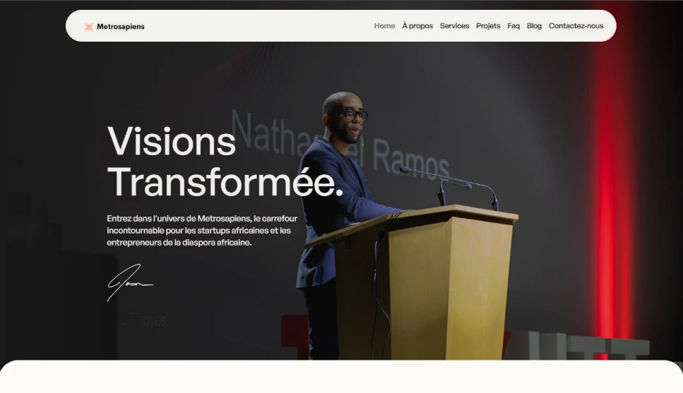Screen dimensions: 683x393
Task: Go to the Home menu item
Action: tap(384, 25)
